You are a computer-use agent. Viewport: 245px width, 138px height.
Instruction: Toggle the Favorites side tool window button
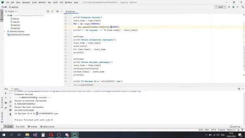[x=2, y=117]
